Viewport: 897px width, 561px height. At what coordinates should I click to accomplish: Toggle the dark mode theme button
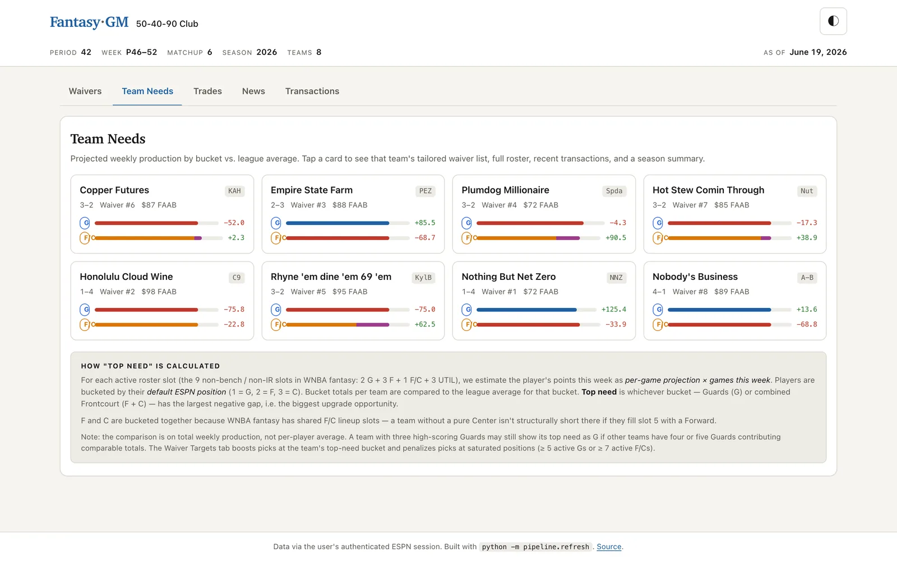pyautogui.click(x=833, y=21)
